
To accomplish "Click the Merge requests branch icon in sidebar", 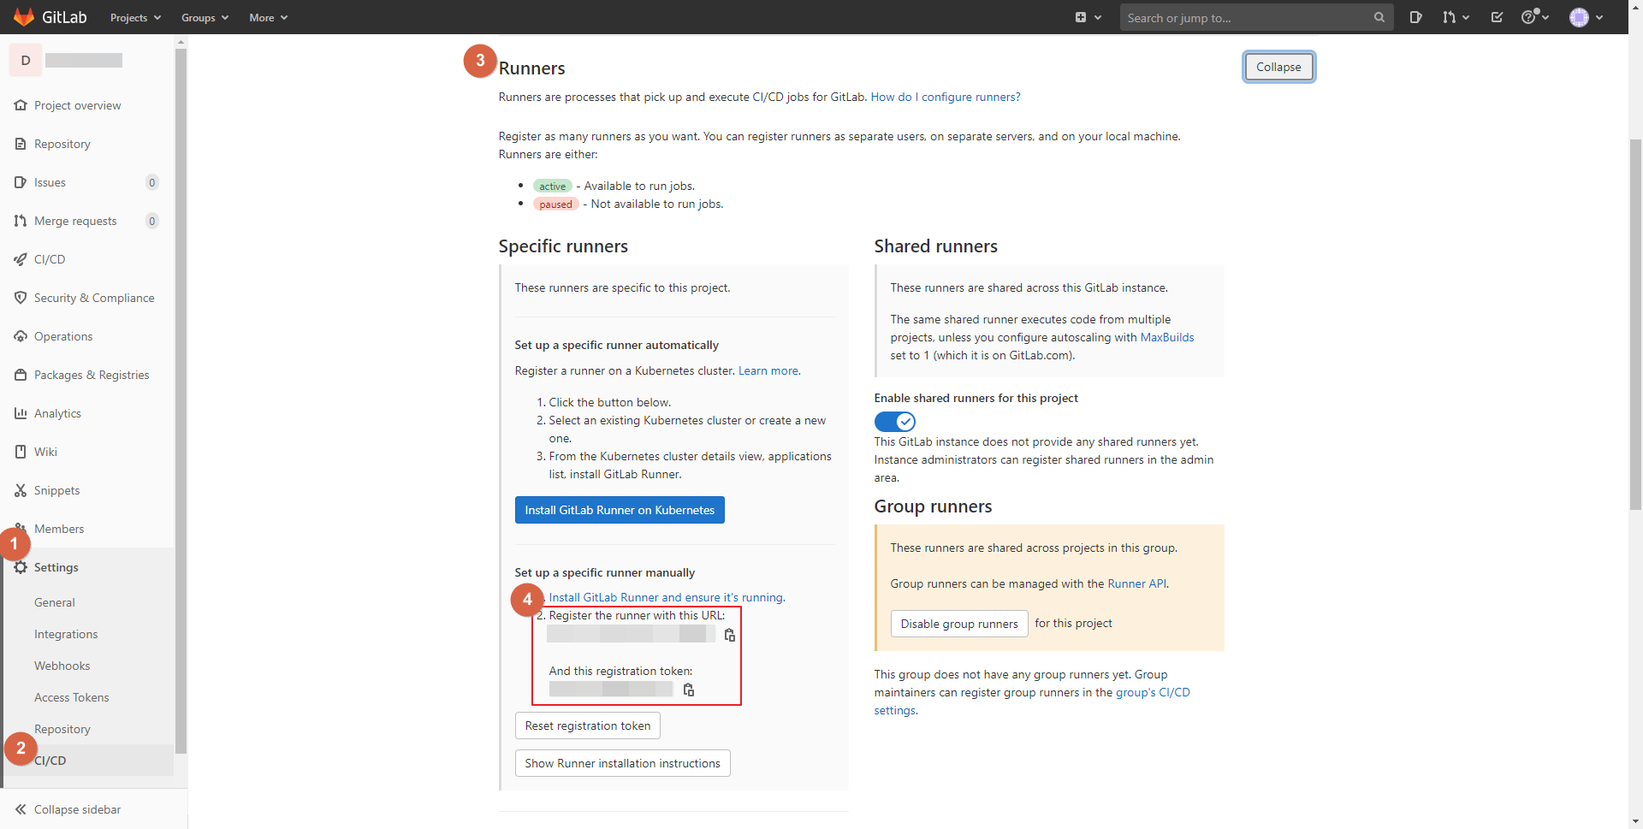I will pyautogui.click(x=21, y=221).
